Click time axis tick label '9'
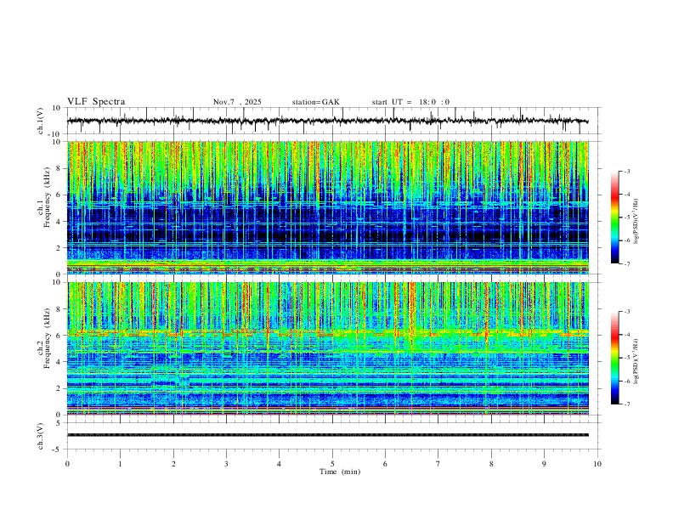Screen dimensions: 673x520 [544, 464]
